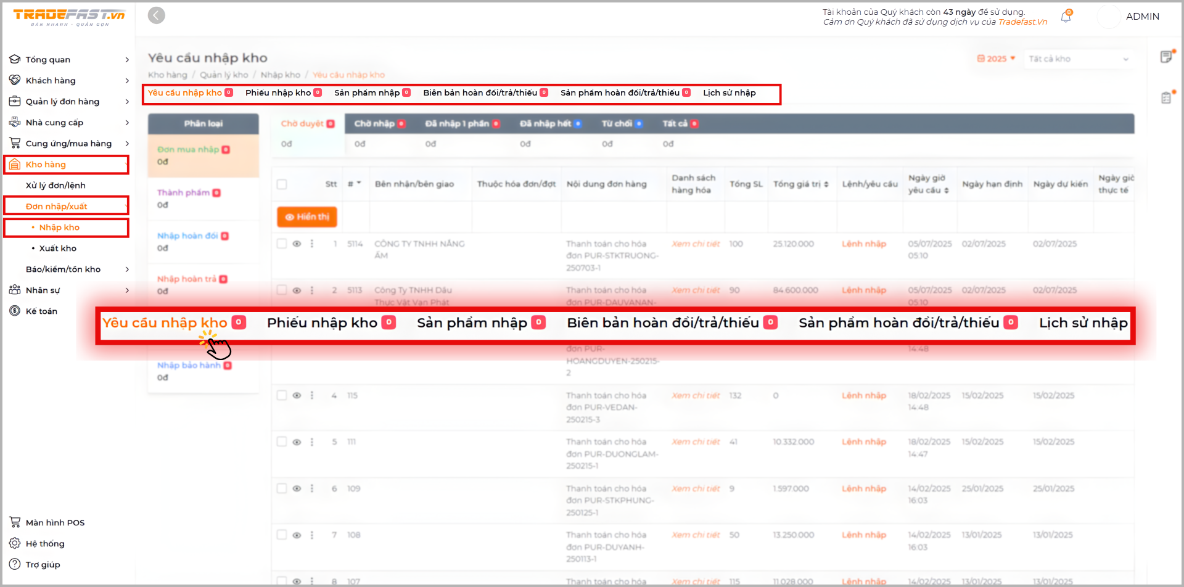Image resolution: width=1184 pixels, height=587 pixels.
Task: Switch to the Phiếu nhập kho tab
Action: [278, 93]
